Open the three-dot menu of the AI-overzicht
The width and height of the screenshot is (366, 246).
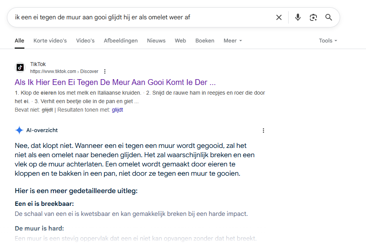tap(263, 131)
